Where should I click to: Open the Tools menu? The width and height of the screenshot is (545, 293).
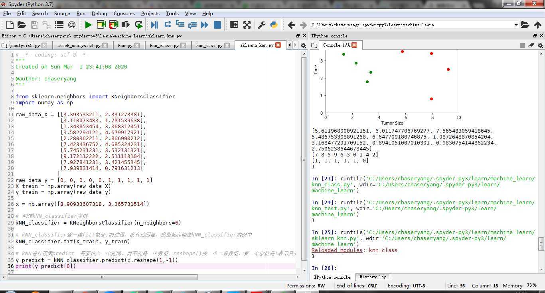172,13
